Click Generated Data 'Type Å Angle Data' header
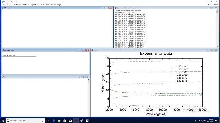Screen dimensions: 220x123 point(9,55)
